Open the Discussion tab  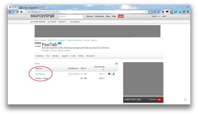[90, 56]
